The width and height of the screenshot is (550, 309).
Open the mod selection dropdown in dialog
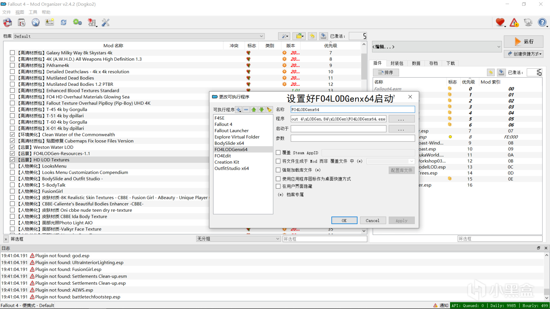coord(391,161)
